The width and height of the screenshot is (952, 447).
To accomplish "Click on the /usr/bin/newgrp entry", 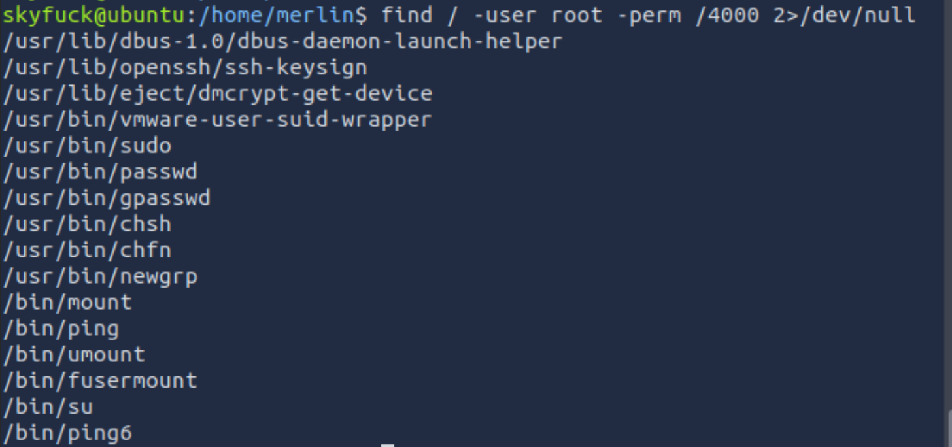I will point(100,276).
